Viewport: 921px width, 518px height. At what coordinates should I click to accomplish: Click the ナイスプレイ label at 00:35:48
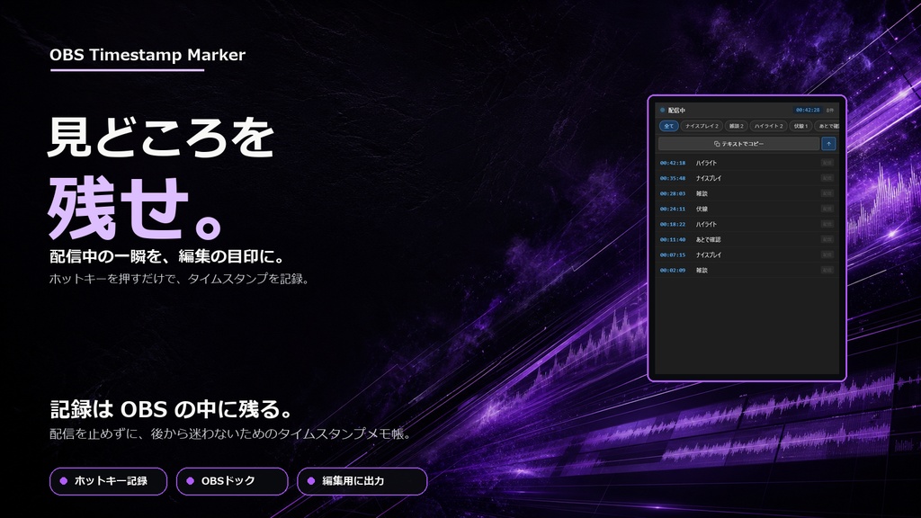709,178
